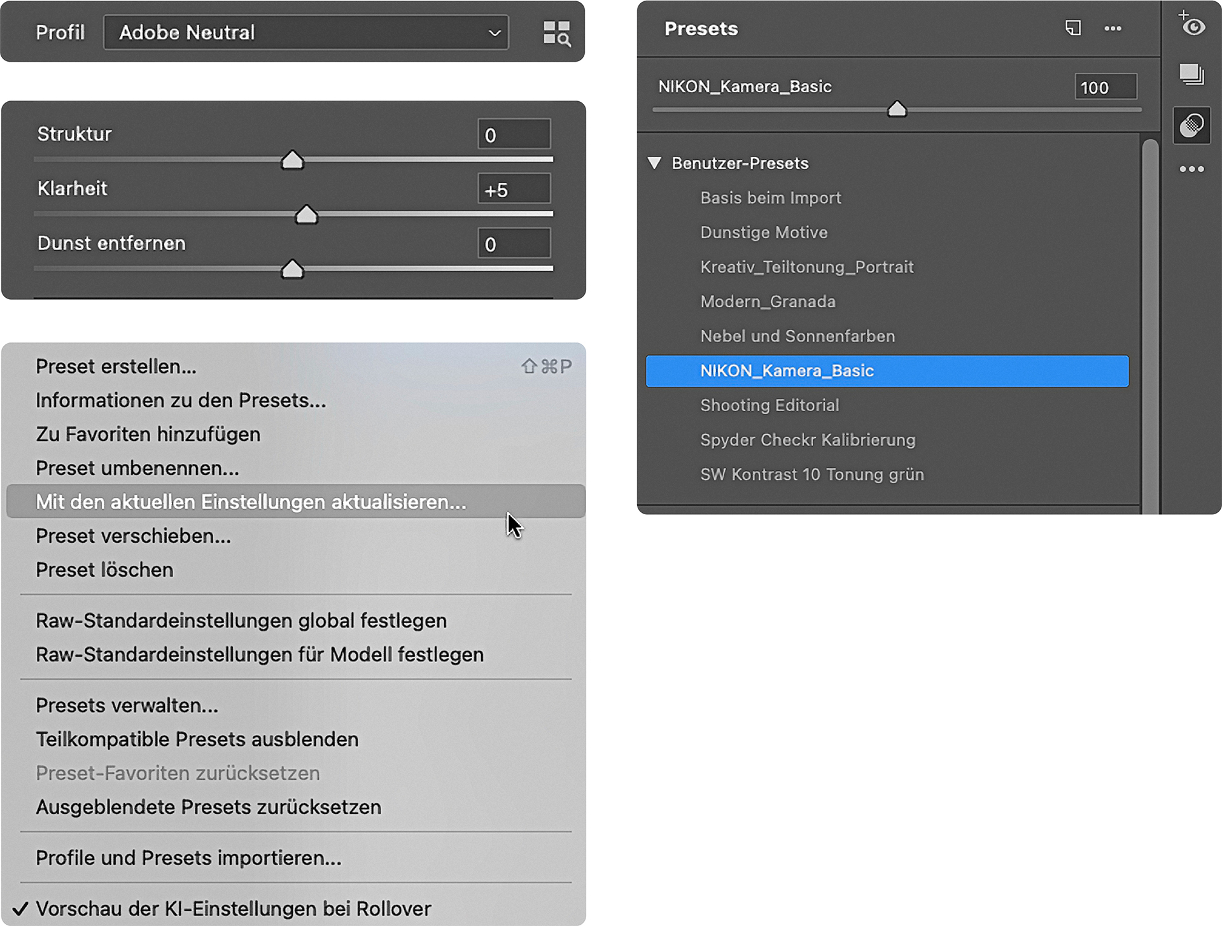The image size is (1222, 926).
Task: Click the new preset page icon
Action: 1073,29
